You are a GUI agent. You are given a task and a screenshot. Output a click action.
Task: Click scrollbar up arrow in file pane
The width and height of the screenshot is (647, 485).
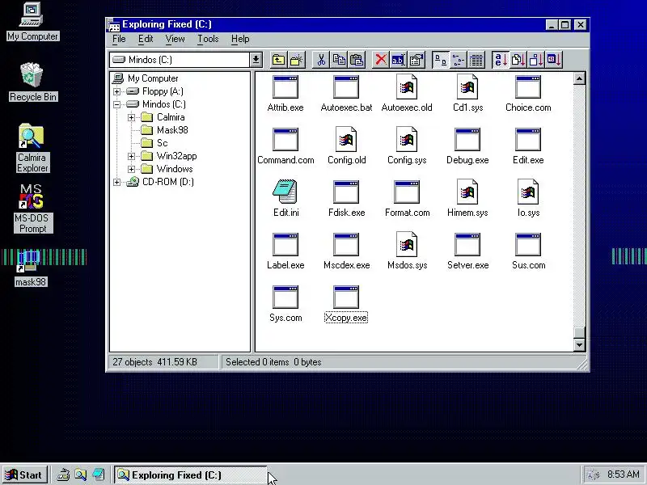point(579,78)
